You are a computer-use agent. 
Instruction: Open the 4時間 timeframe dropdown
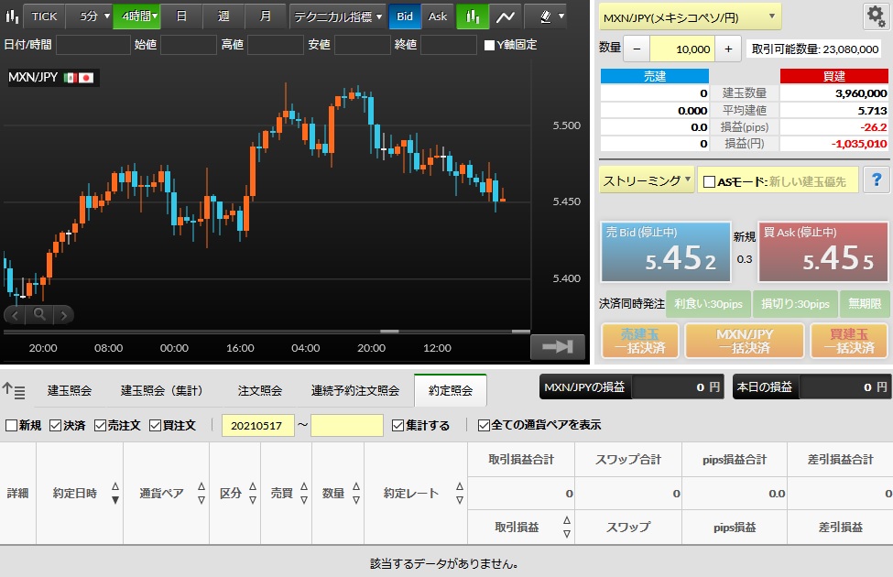coord(136,16)
